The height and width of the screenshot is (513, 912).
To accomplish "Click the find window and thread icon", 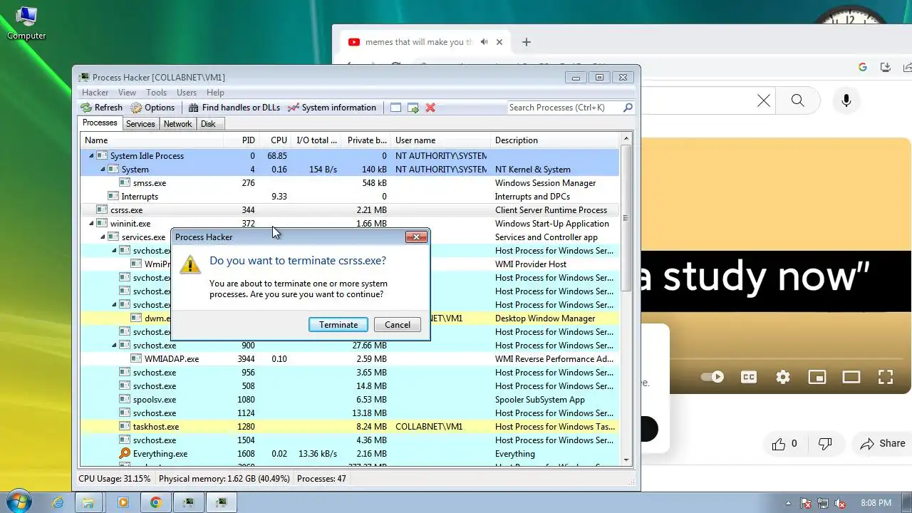I will point(413,108).
